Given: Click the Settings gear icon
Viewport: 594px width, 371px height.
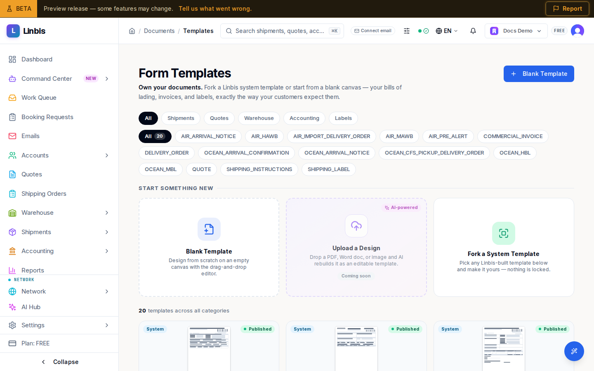Looking at the screenshot, I should click(x=12, y=325).
